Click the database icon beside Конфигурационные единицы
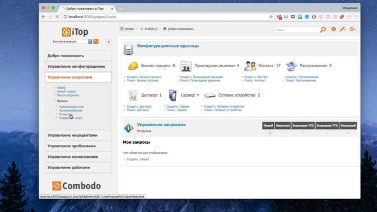The height and width of the screenshot is (212, 377). coord(128,49)
